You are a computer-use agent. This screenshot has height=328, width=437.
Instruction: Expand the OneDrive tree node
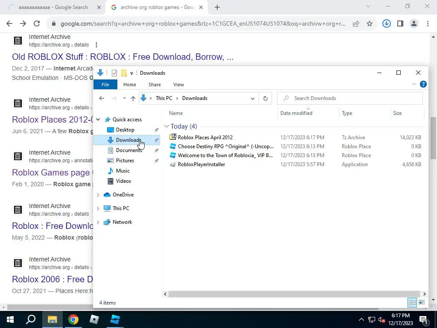tap(98, 195)
